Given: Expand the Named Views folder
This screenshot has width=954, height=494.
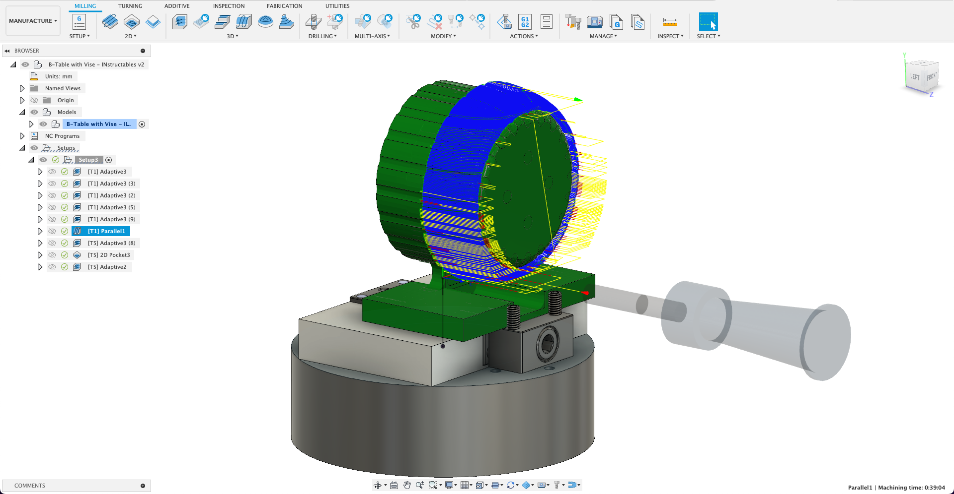Looking at the screenshot, I should tap(22, 88).
